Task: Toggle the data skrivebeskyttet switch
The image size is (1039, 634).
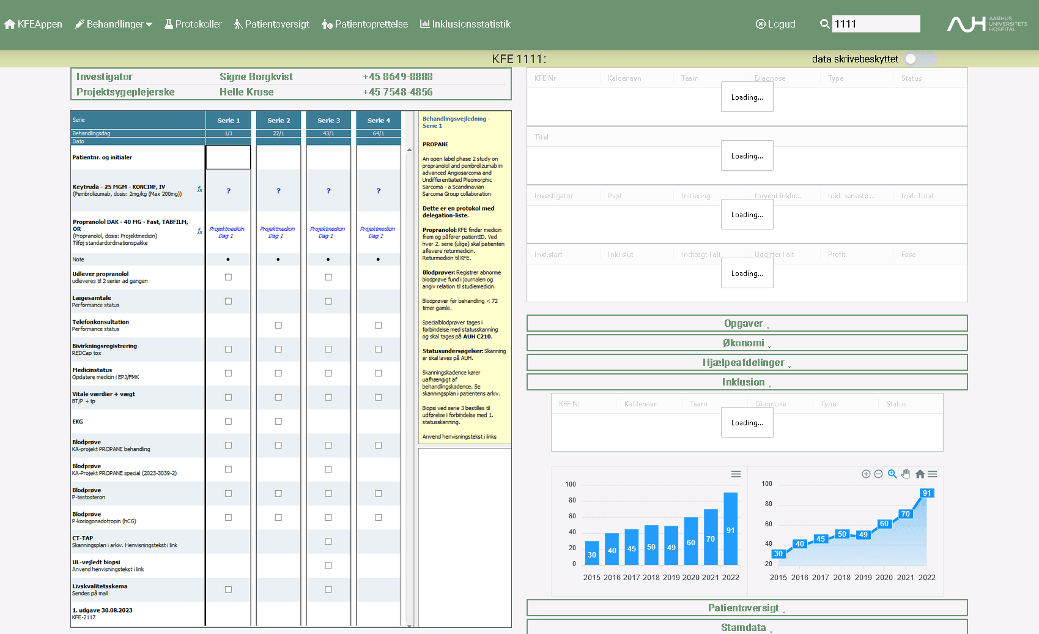Action: click(920, 59)
